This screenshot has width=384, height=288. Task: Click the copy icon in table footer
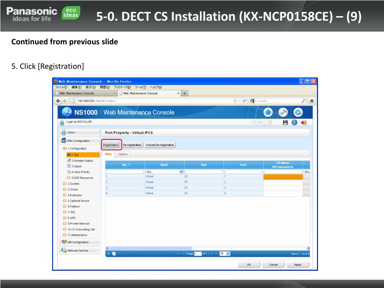[x=114, y=254]
